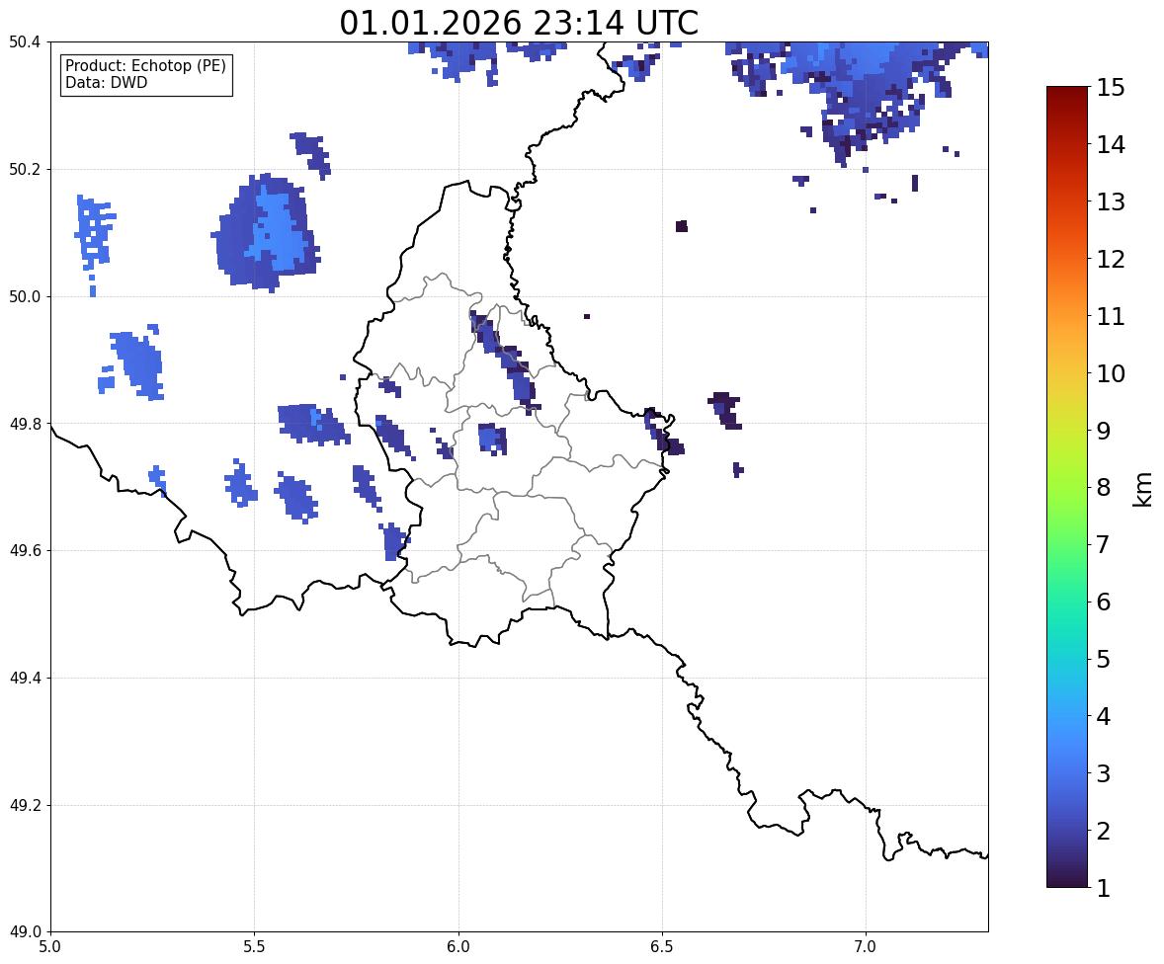This screenshot has width=1164, height=964.
Task: Click the colorbar tick label "4"
Action: click(1104, 716)
